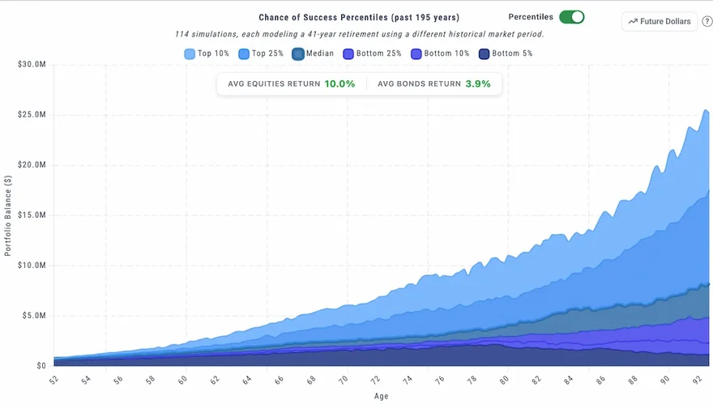The image size is (713, 409).
Task: Click the Bottom 25% legend swatch
Action: [348, 54]
